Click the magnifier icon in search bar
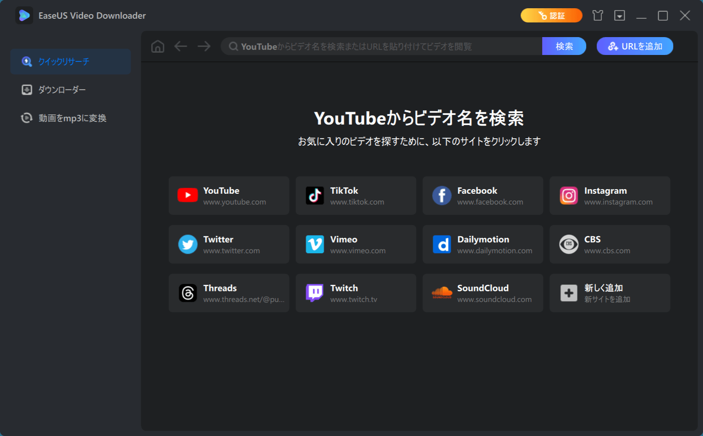Viewport: 703px width, 436px height. [x=233, y=46]
